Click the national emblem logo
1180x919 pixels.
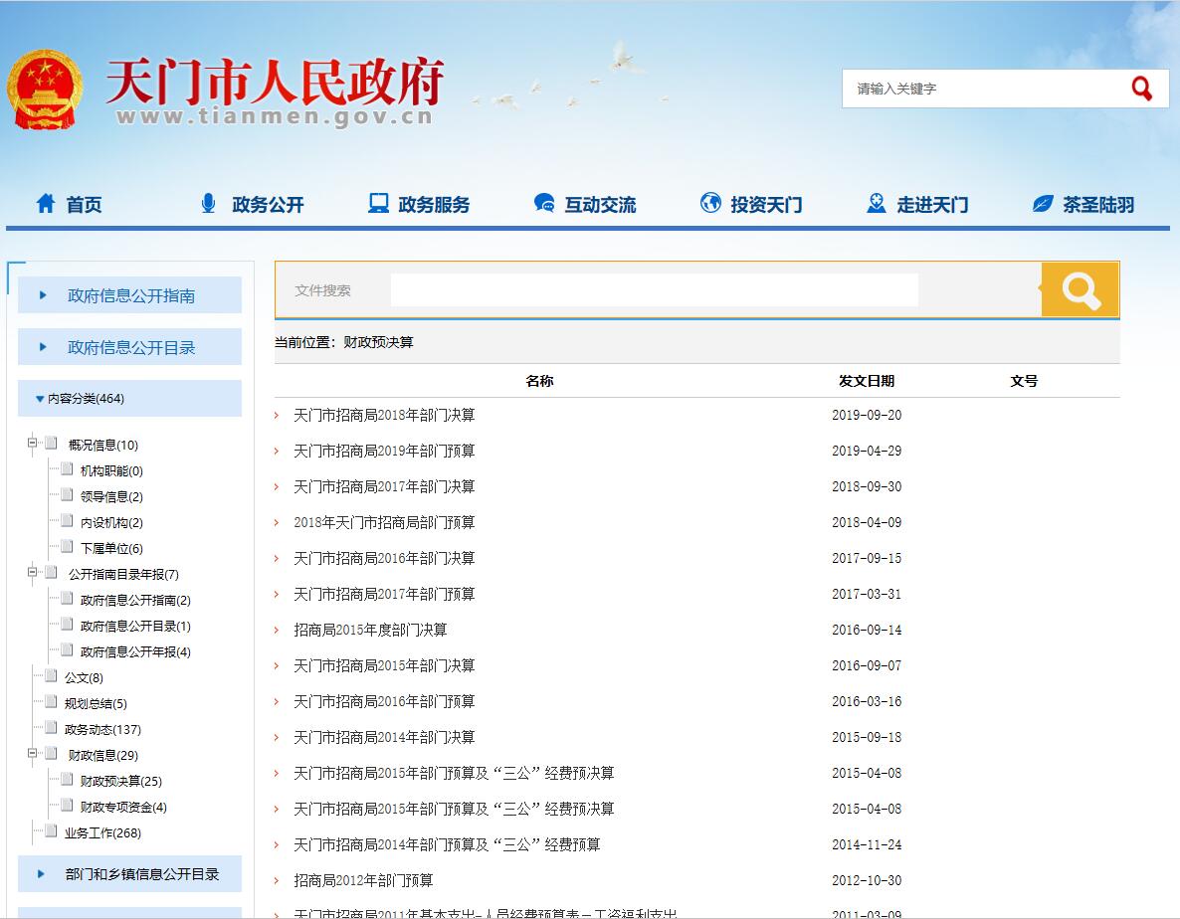pos(44,90)
